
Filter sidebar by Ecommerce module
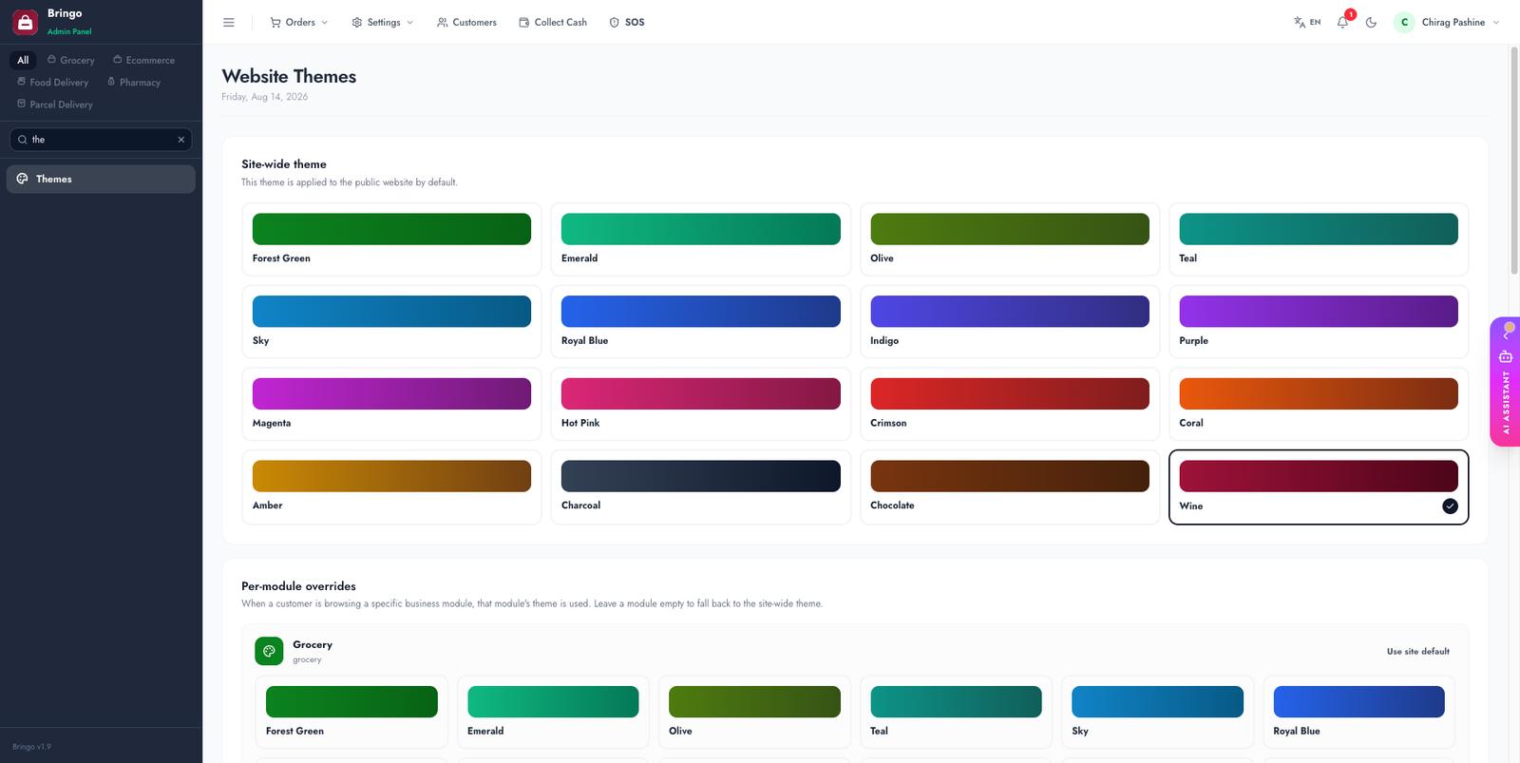tap(144, 60)
